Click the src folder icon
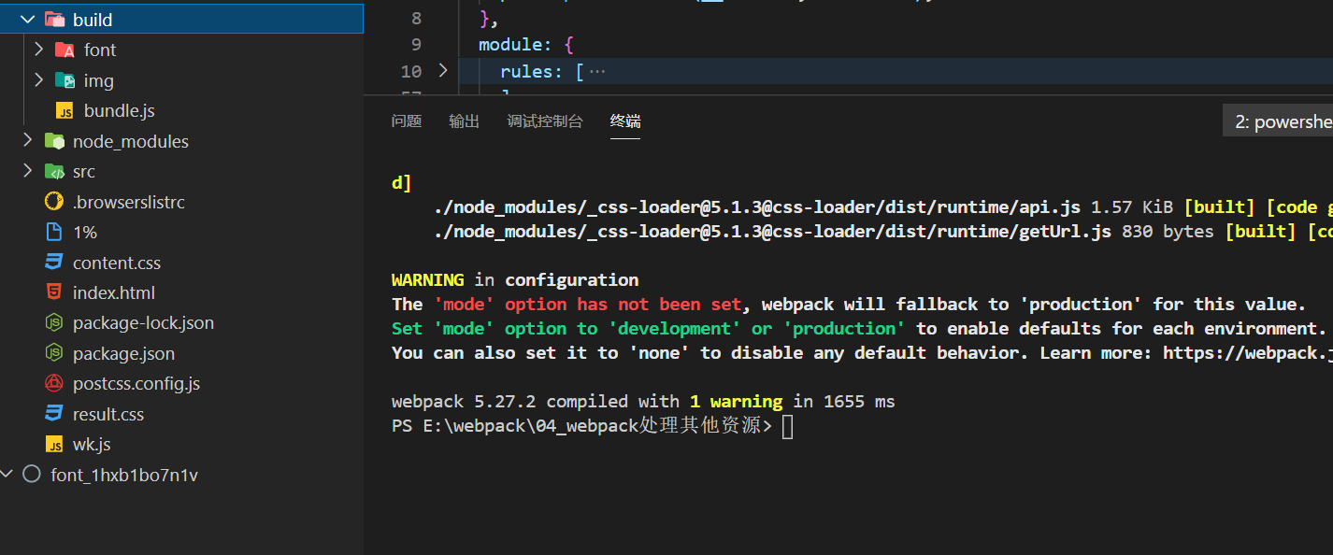This screenshot has width=1333, height=555. [55, 172]
